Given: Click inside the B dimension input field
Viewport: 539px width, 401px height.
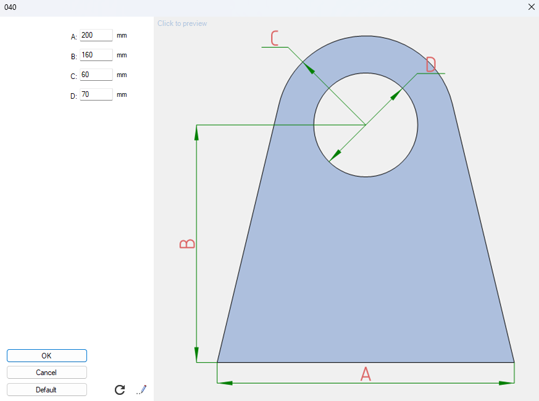Looking at the screenshot, I should [96, 55].
